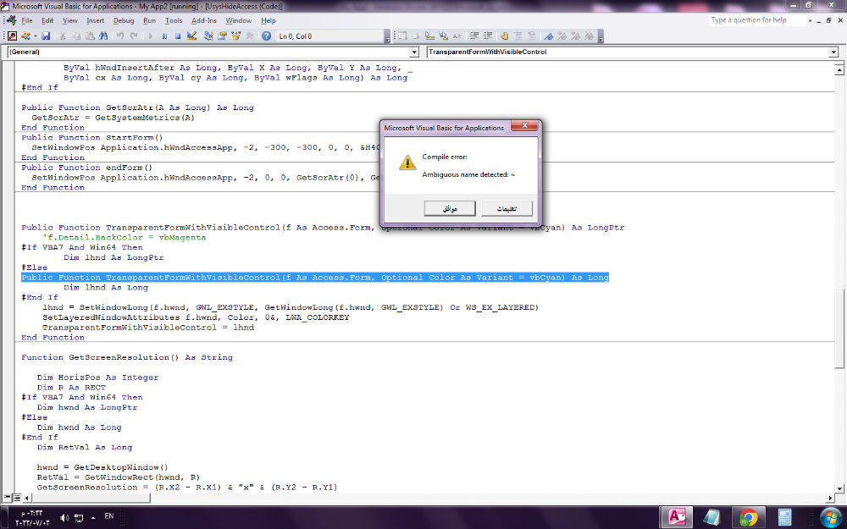The height and width of the screenshot is (529, 847).
Task: Click the horizontal scrollbar right arrow
Action: point(830,498)
